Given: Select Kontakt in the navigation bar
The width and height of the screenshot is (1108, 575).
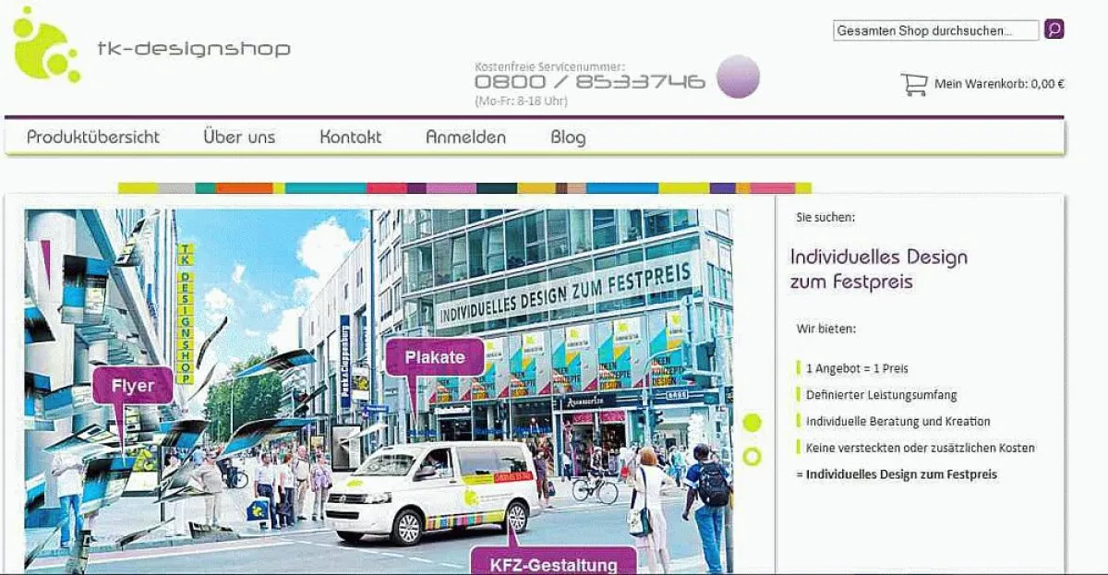Looking at the screenshot, I should click(351, 137).
